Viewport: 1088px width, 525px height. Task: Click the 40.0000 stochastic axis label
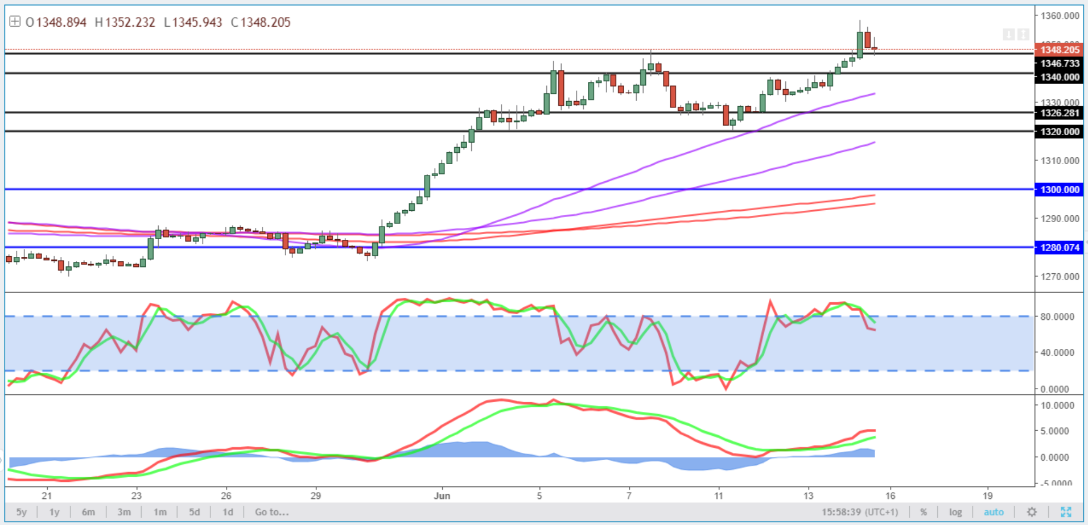(1057, 353)
